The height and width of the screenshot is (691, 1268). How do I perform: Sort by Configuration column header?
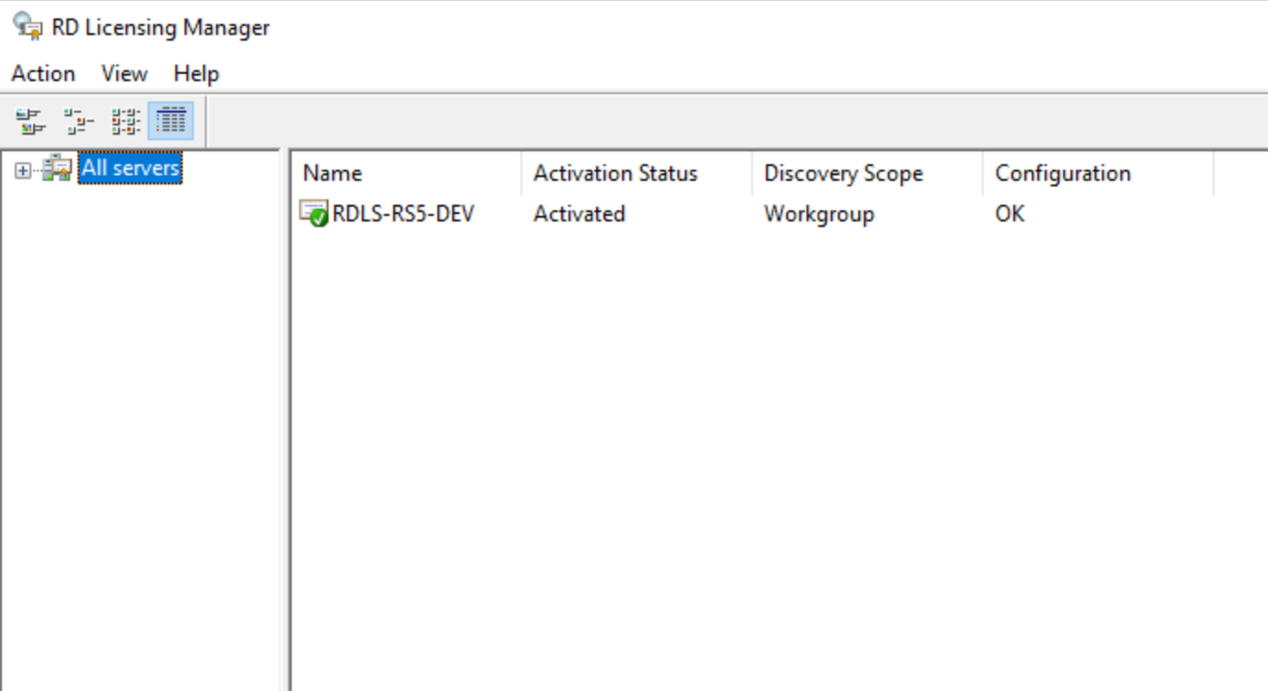pos(1097,173)
